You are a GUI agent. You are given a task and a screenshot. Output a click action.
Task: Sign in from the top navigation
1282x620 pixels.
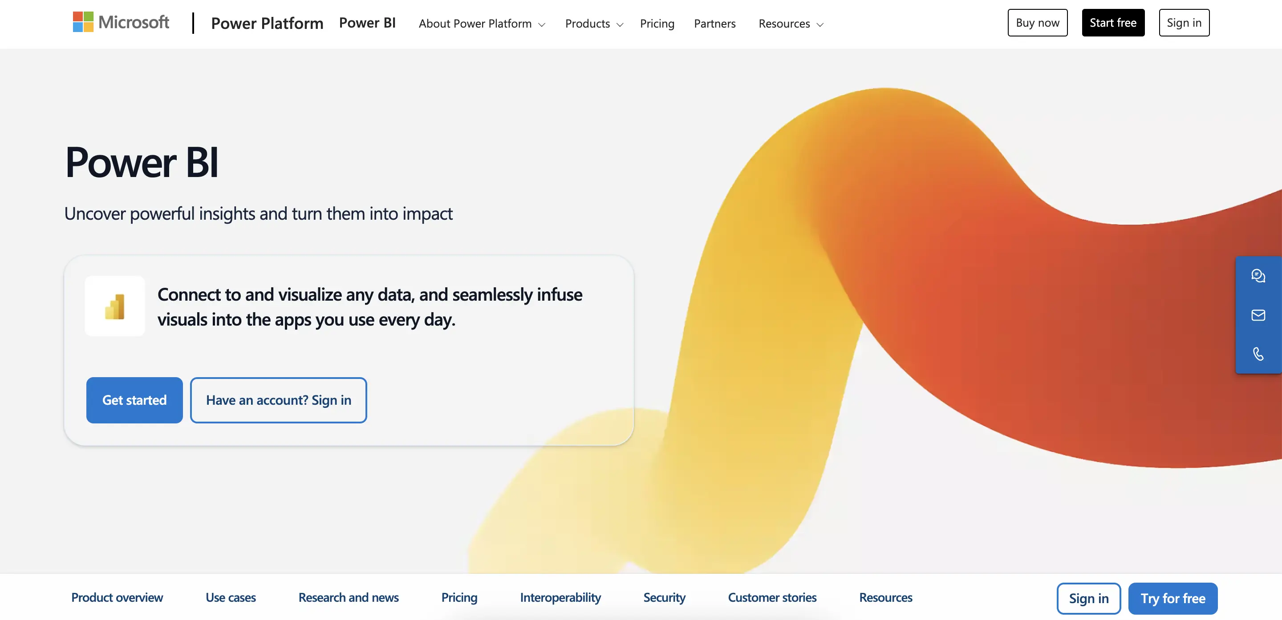point(1184,22)
